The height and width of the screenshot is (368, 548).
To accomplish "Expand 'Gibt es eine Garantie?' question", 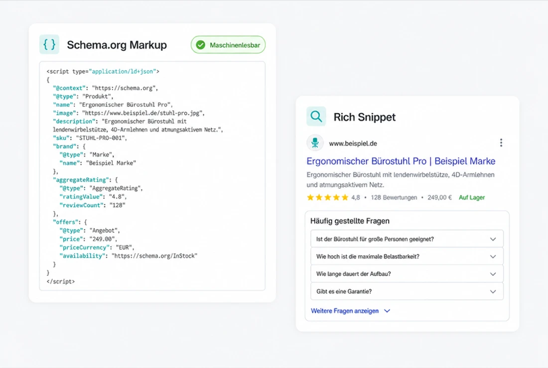I will pyautogui.click(x=407, y=291).
